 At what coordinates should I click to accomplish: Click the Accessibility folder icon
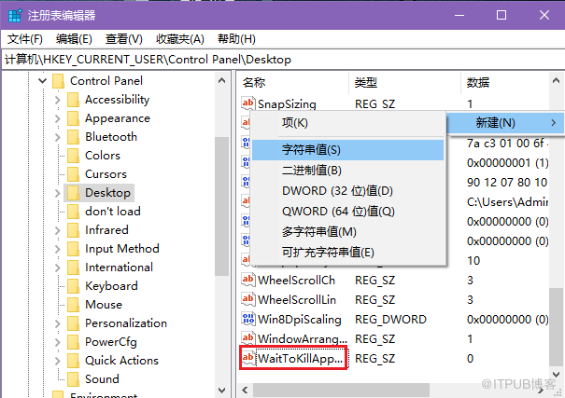click(x=73, y=100)
